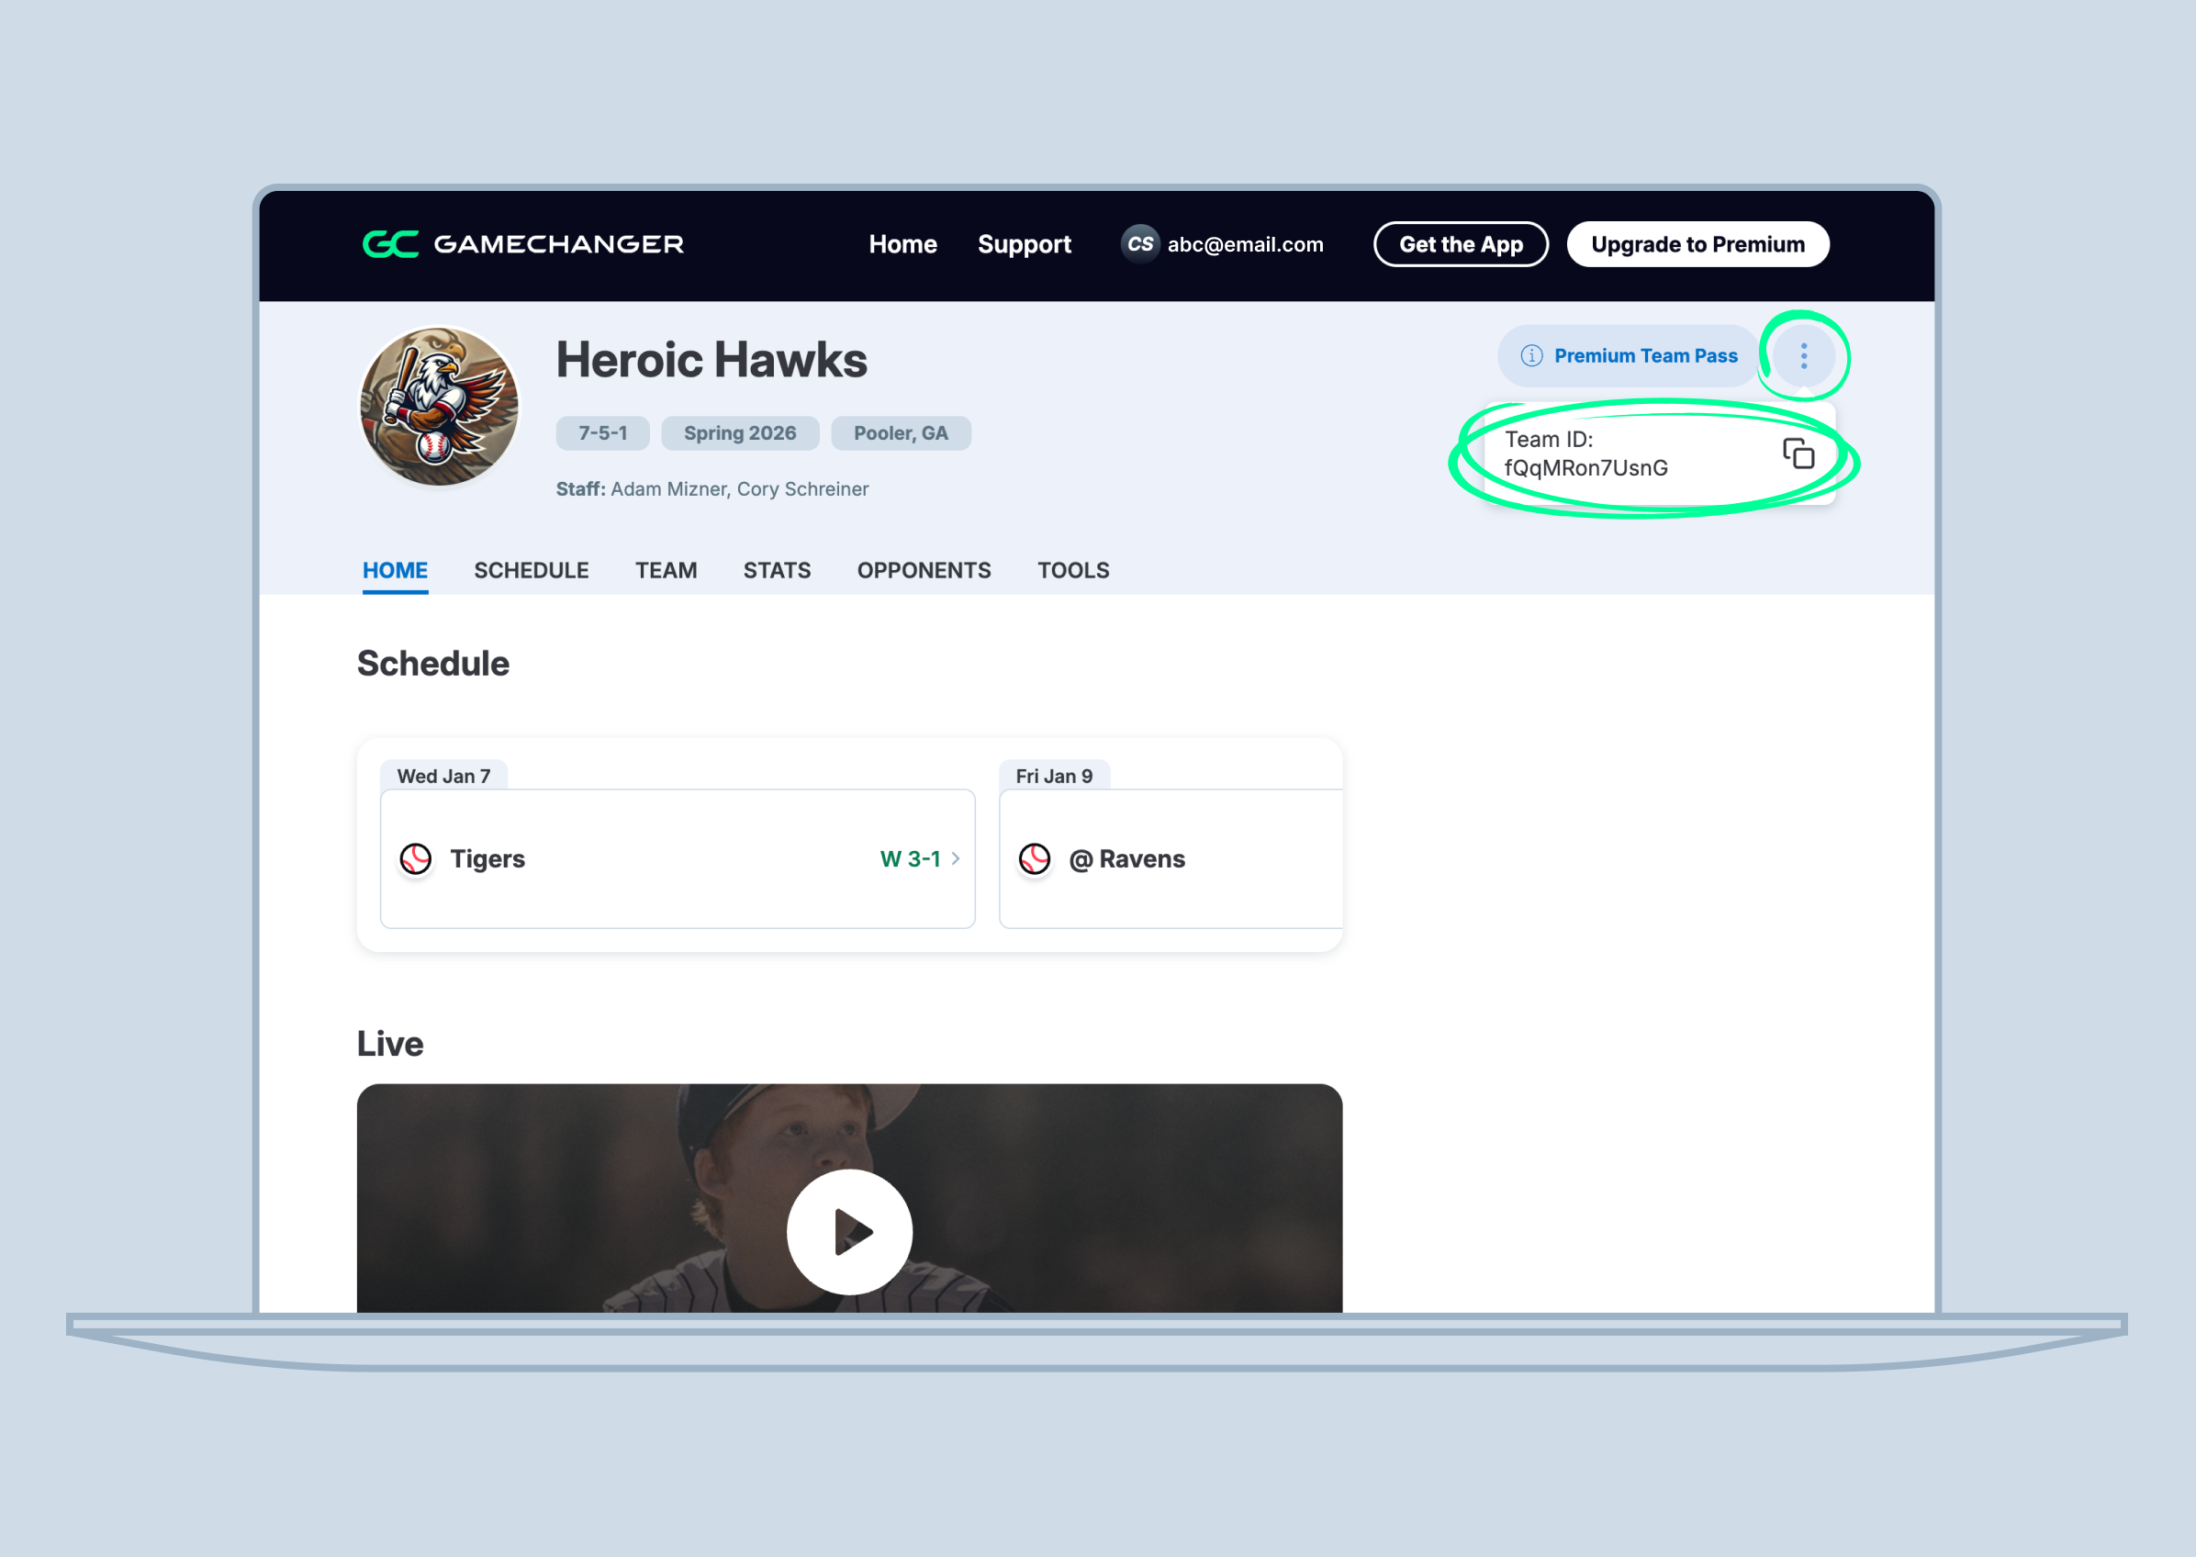Go to the OPPONENTS tab

pyautogui.click(x=923, y=570)
